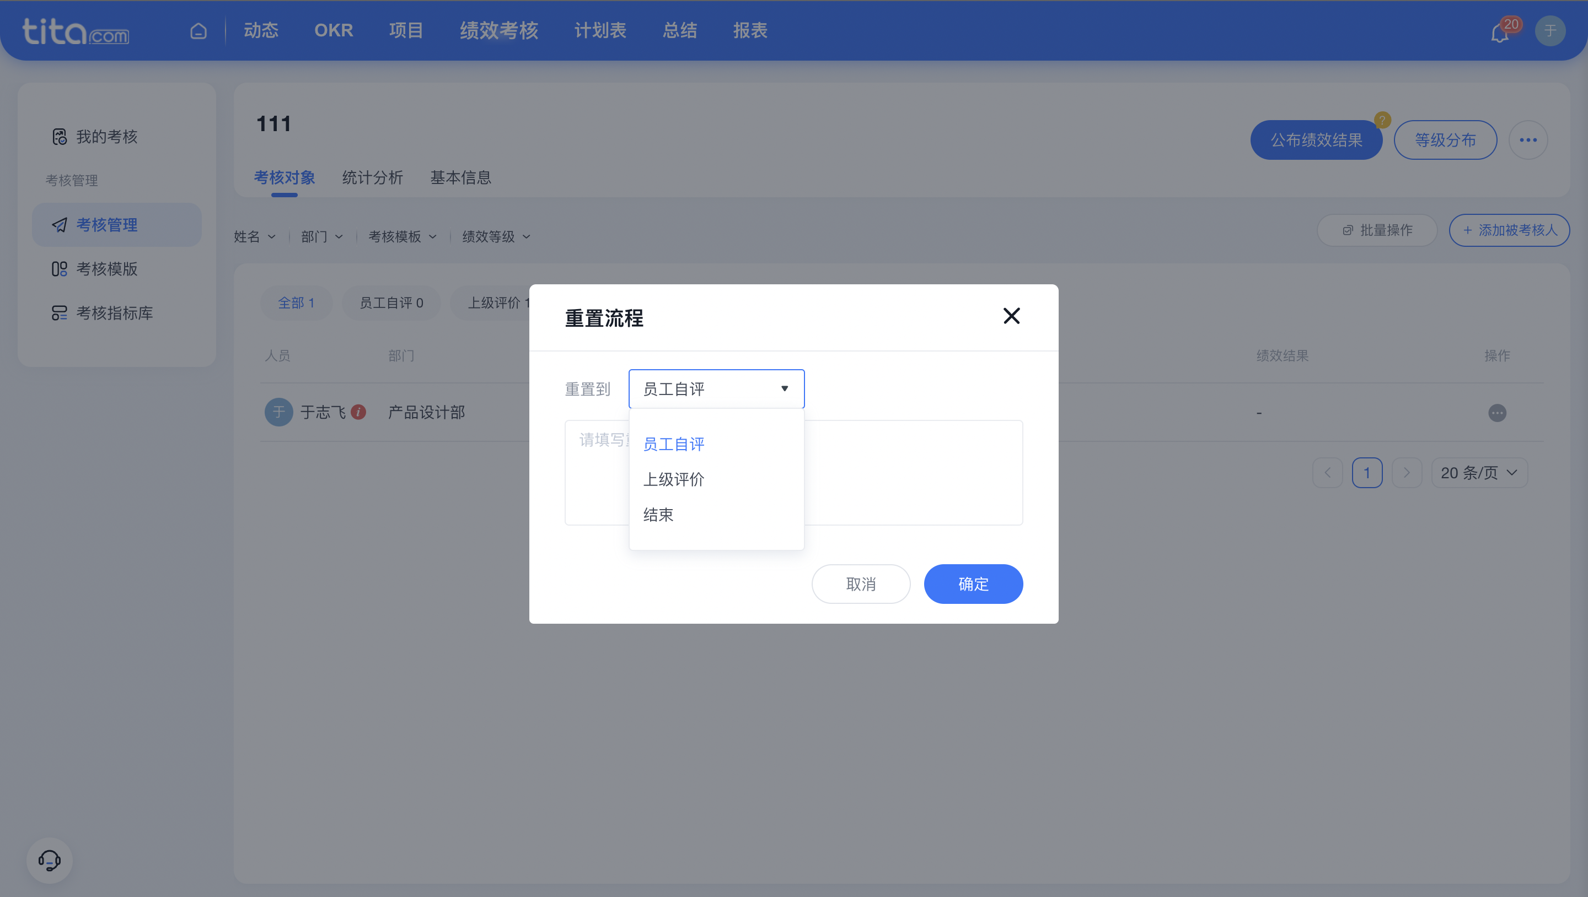Click the red info icon beside 于志飞
The image size is (1588, 897).
click(358, 412)
